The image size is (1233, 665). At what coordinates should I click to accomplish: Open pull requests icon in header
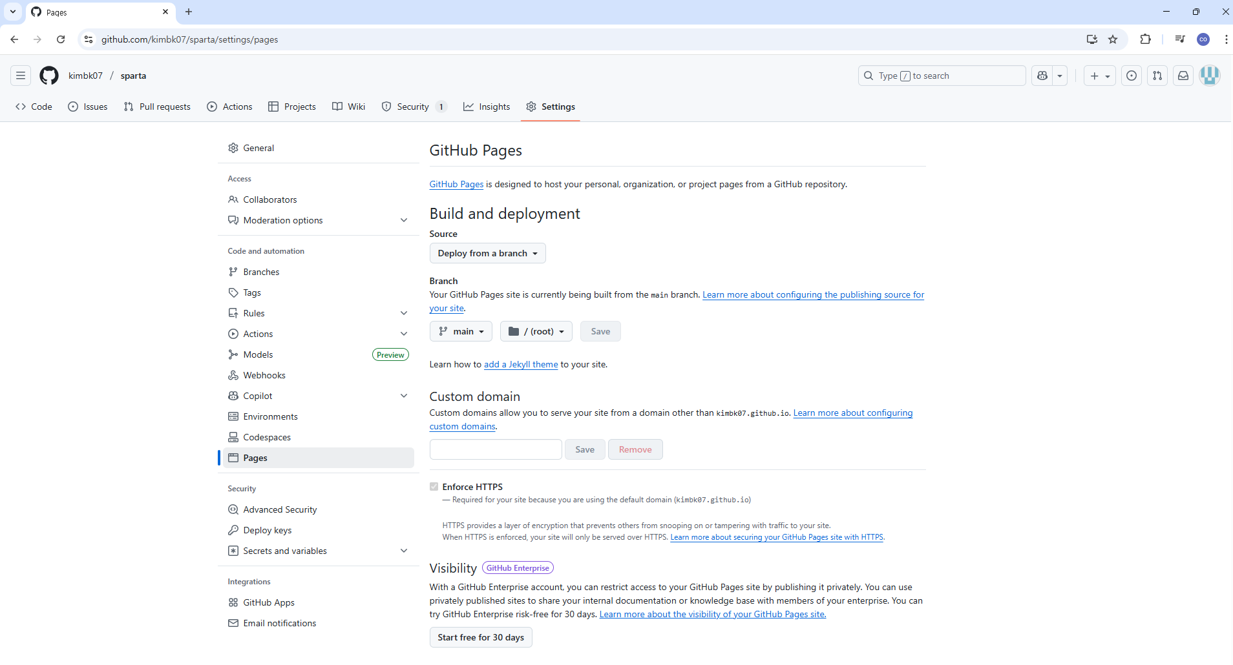tap(1157, 76)
